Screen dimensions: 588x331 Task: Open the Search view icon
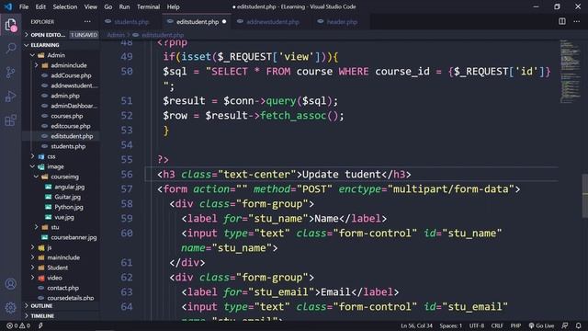[10, 48]
